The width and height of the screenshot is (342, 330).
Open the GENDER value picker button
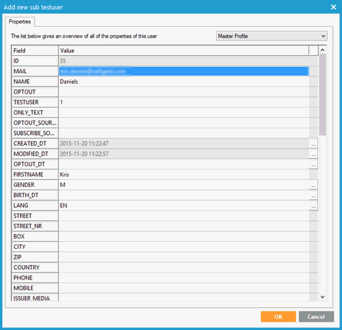313,185
